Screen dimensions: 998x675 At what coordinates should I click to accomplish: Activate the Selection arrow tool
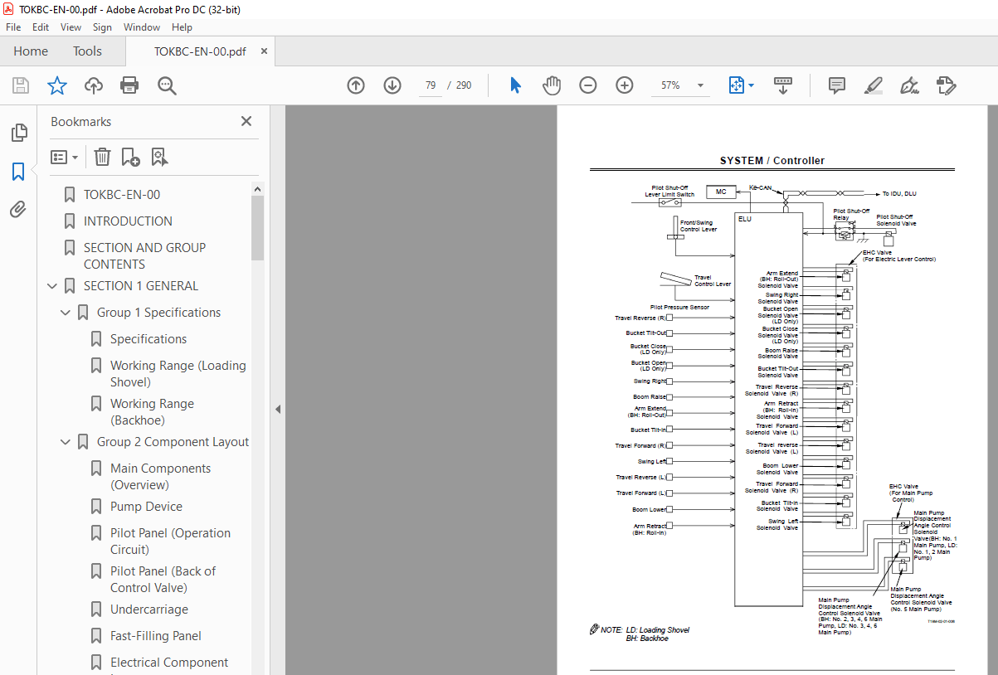[x=515, y=85]
